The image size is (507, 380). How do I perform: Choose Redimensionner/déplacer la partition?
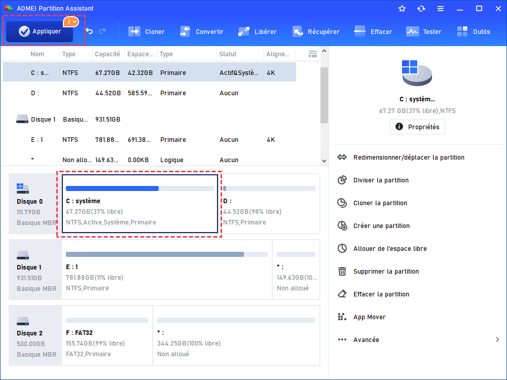click(401, 158)
